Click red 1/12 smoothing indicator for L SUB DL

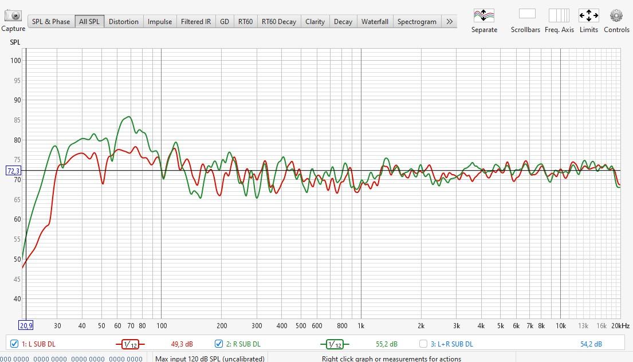[x=130, y=344]
